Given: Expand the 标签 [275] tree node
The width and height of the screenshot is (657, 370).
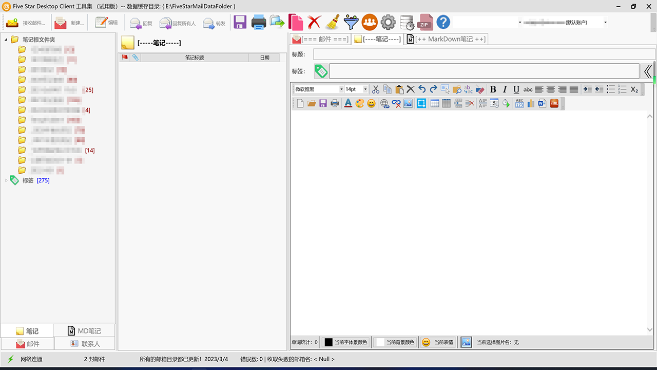Looking at the screenshot, I should [x=6, y=180].
